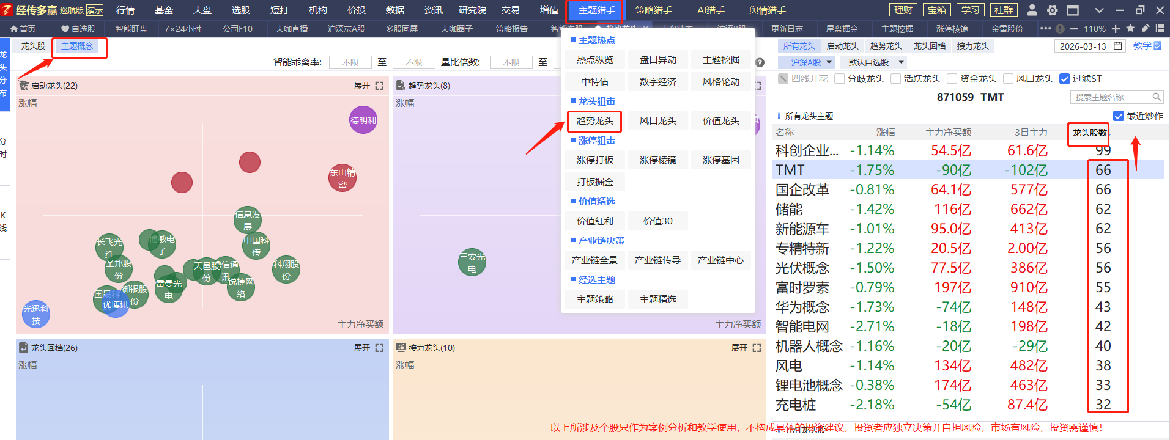
Task: Enable the 分歧龙头 checkbox
Action: tap(840, 78)
